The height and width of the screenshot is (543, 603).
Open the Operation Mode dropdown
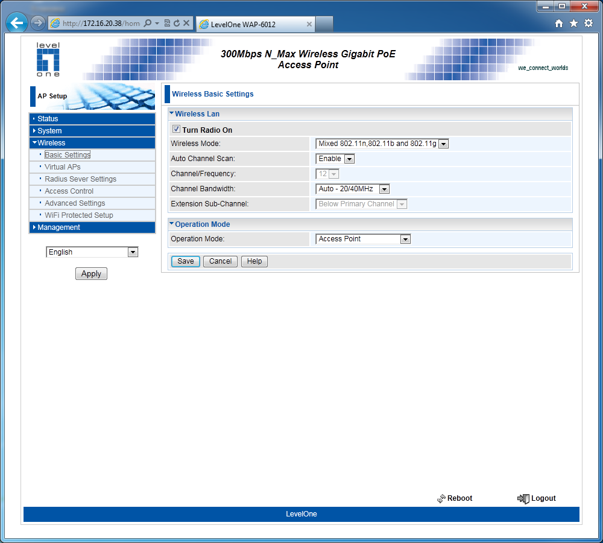[362, 239]
